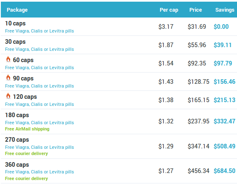Click the $0.00 savings amount
The width and height of the screenshot is (237, 188).
[221, 27]
